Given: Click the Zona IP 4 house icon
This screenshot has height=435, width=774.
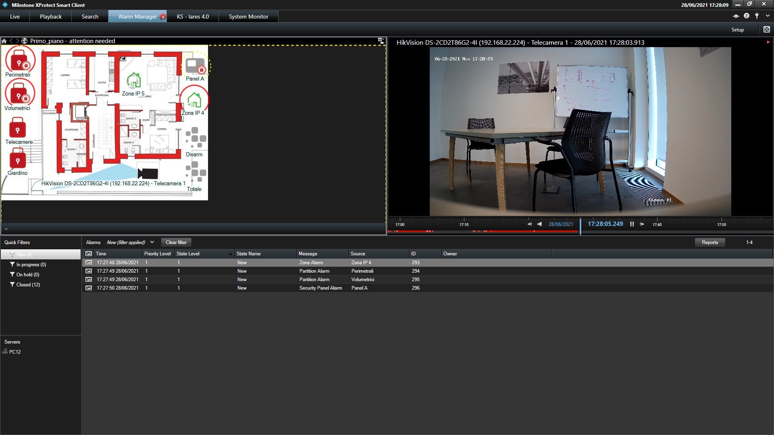Looking at the screenshot, I should [x=194, y=100].
